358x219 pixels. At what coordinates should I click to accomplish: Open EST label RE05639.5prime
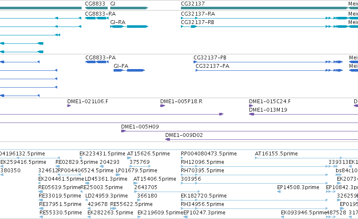[x=59, y=187]
